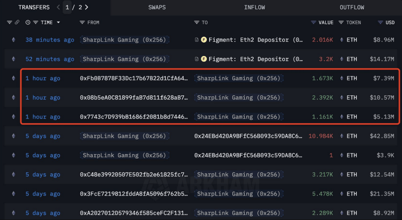The height and width of the screenshot is (220, 402).
Task: Open Figment Eth2 Depositor in 52 minutes row
Action: point(256,59)
